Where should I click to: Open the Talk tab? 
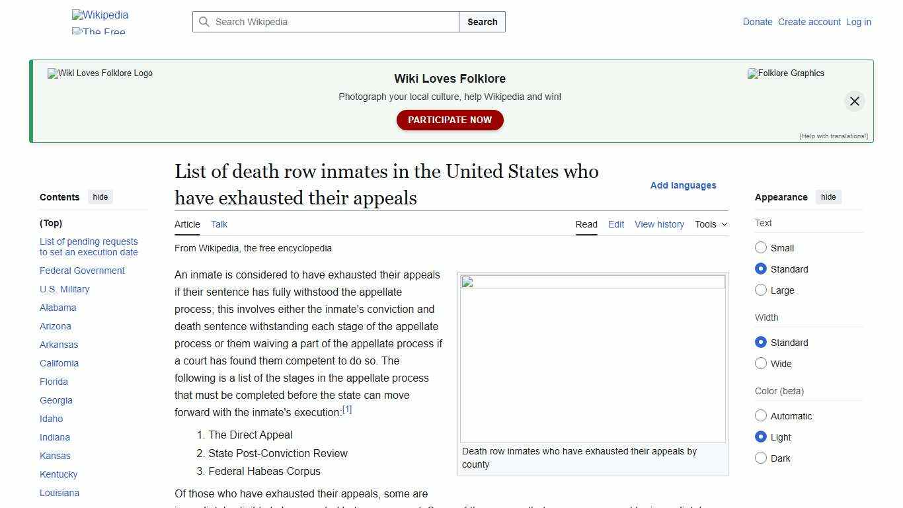219,224
